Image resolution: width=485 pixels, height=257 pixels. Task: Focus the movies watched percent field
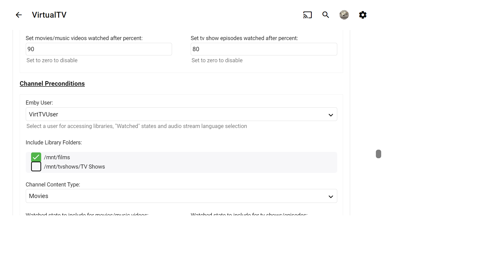tap(99, 49)
